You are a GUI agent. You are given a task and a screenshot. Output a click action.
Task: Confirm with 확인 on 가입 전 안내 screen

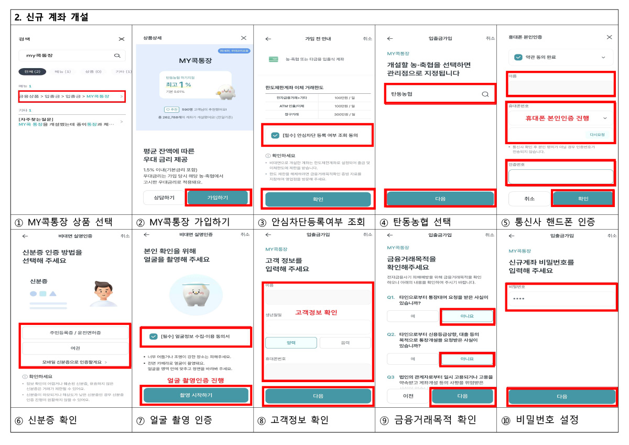pyautogui.click(x=318, y=199)
